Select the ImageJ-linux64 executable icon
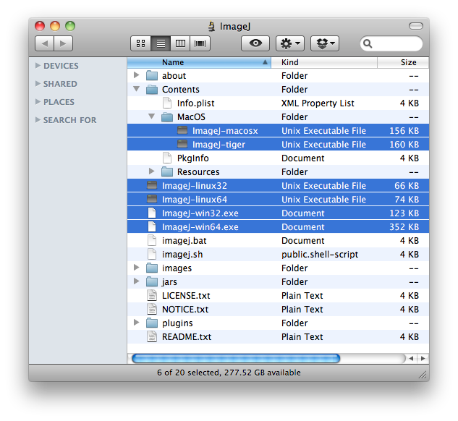The image size is (458, 421). tap(152, 199)
